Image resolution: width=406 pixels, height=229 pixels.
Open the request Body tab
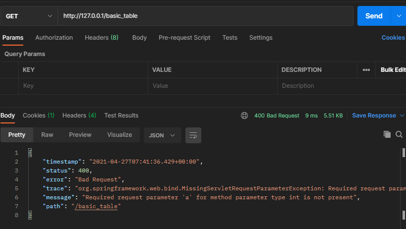(x=140, y=38)
